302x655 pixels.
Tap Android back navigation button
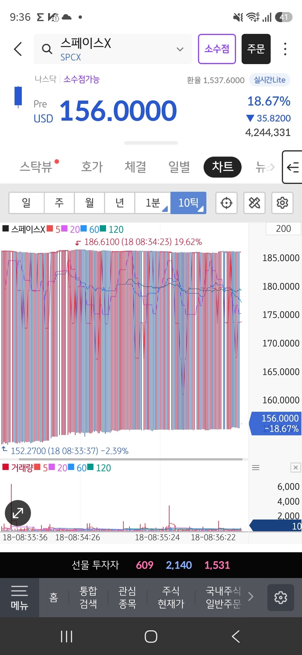(236, 637)
